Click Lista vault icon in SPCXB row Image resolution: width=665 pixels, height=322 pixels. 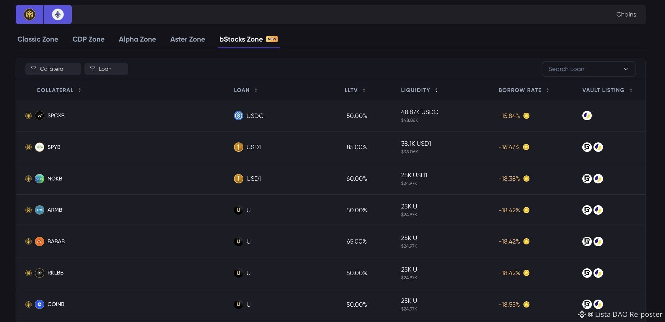coord(587,116)
